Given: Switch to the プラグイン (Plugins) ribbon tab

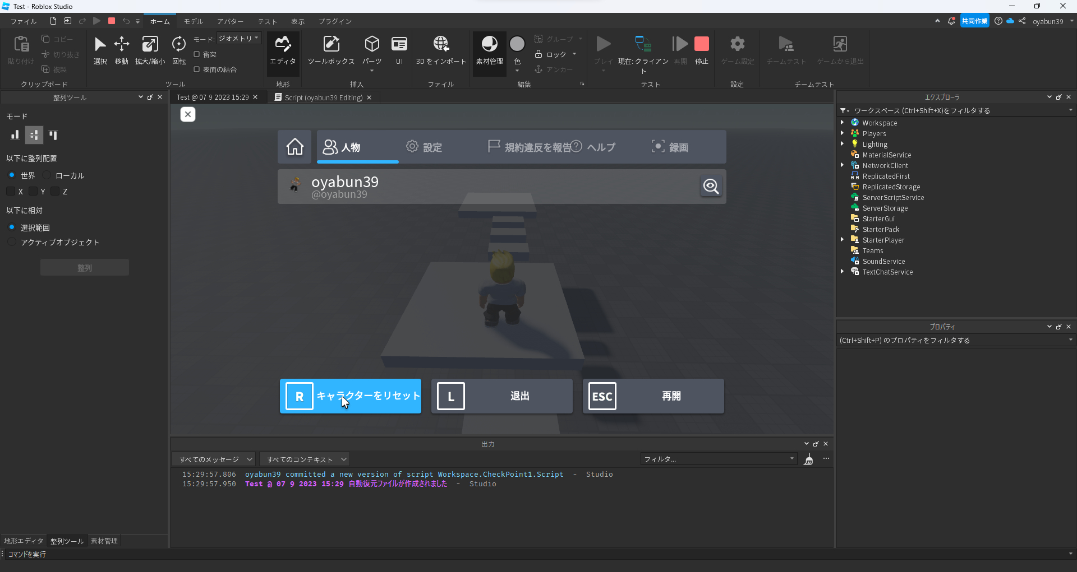Looking at the screenshot, I should tap(335, 21).
